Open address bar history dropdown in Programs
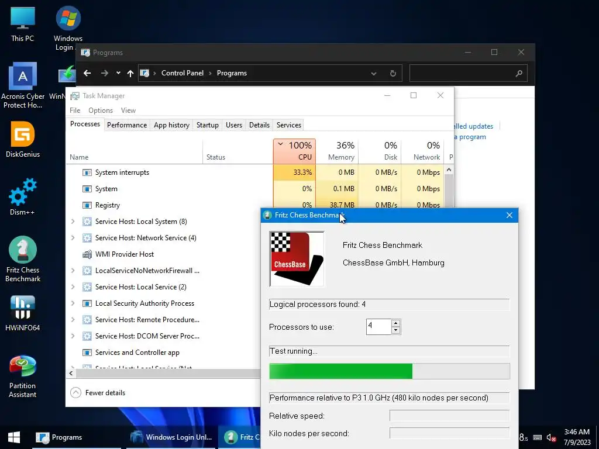 [x=374, y=73]
